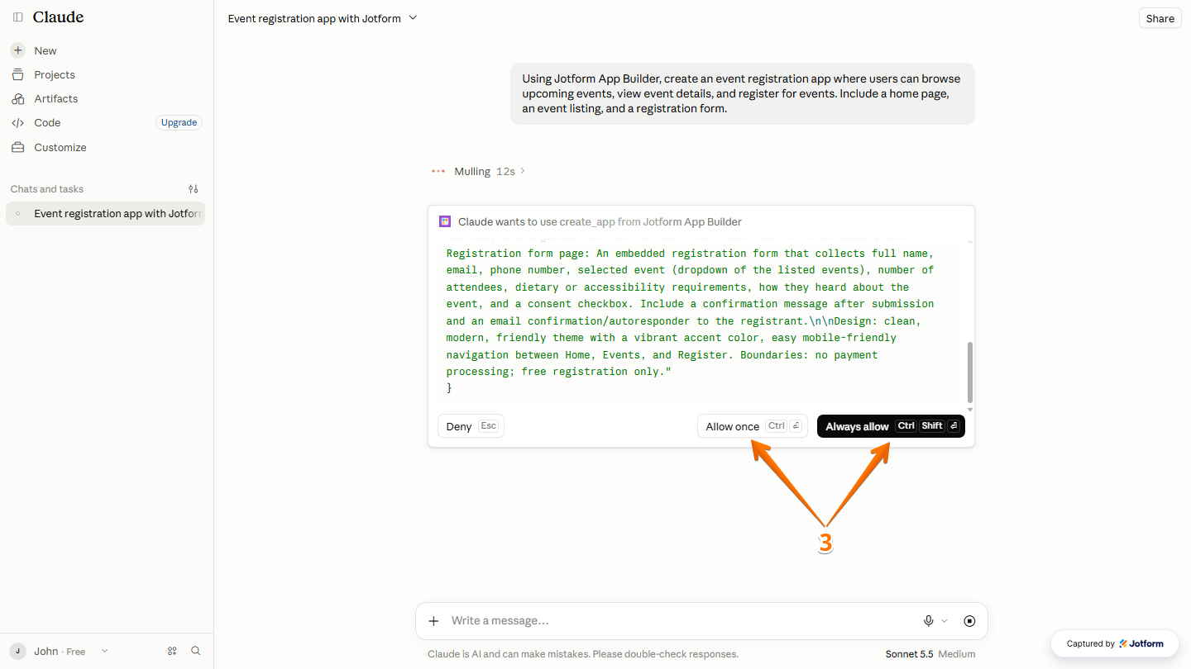Click the Always allow button

(891, 426)
